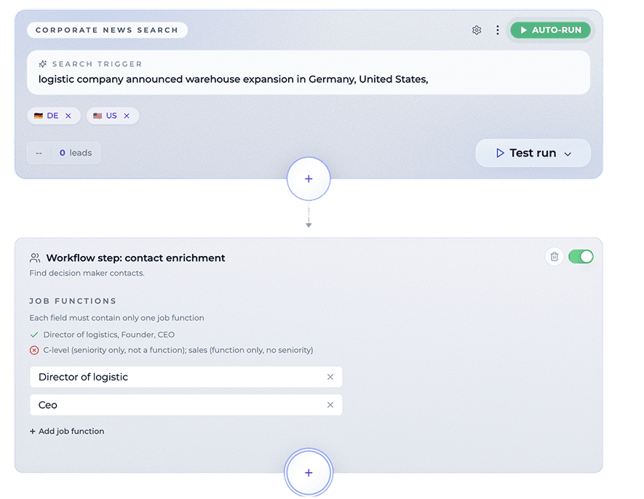
Task: Expand the Test run dropdown chevron
Action: pos(568,153)
